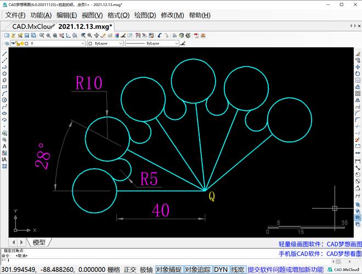The height and width of the screenshot is (274, 362).
Task: Toggle the DYN dynamic input button
Action: pos(220,270)
